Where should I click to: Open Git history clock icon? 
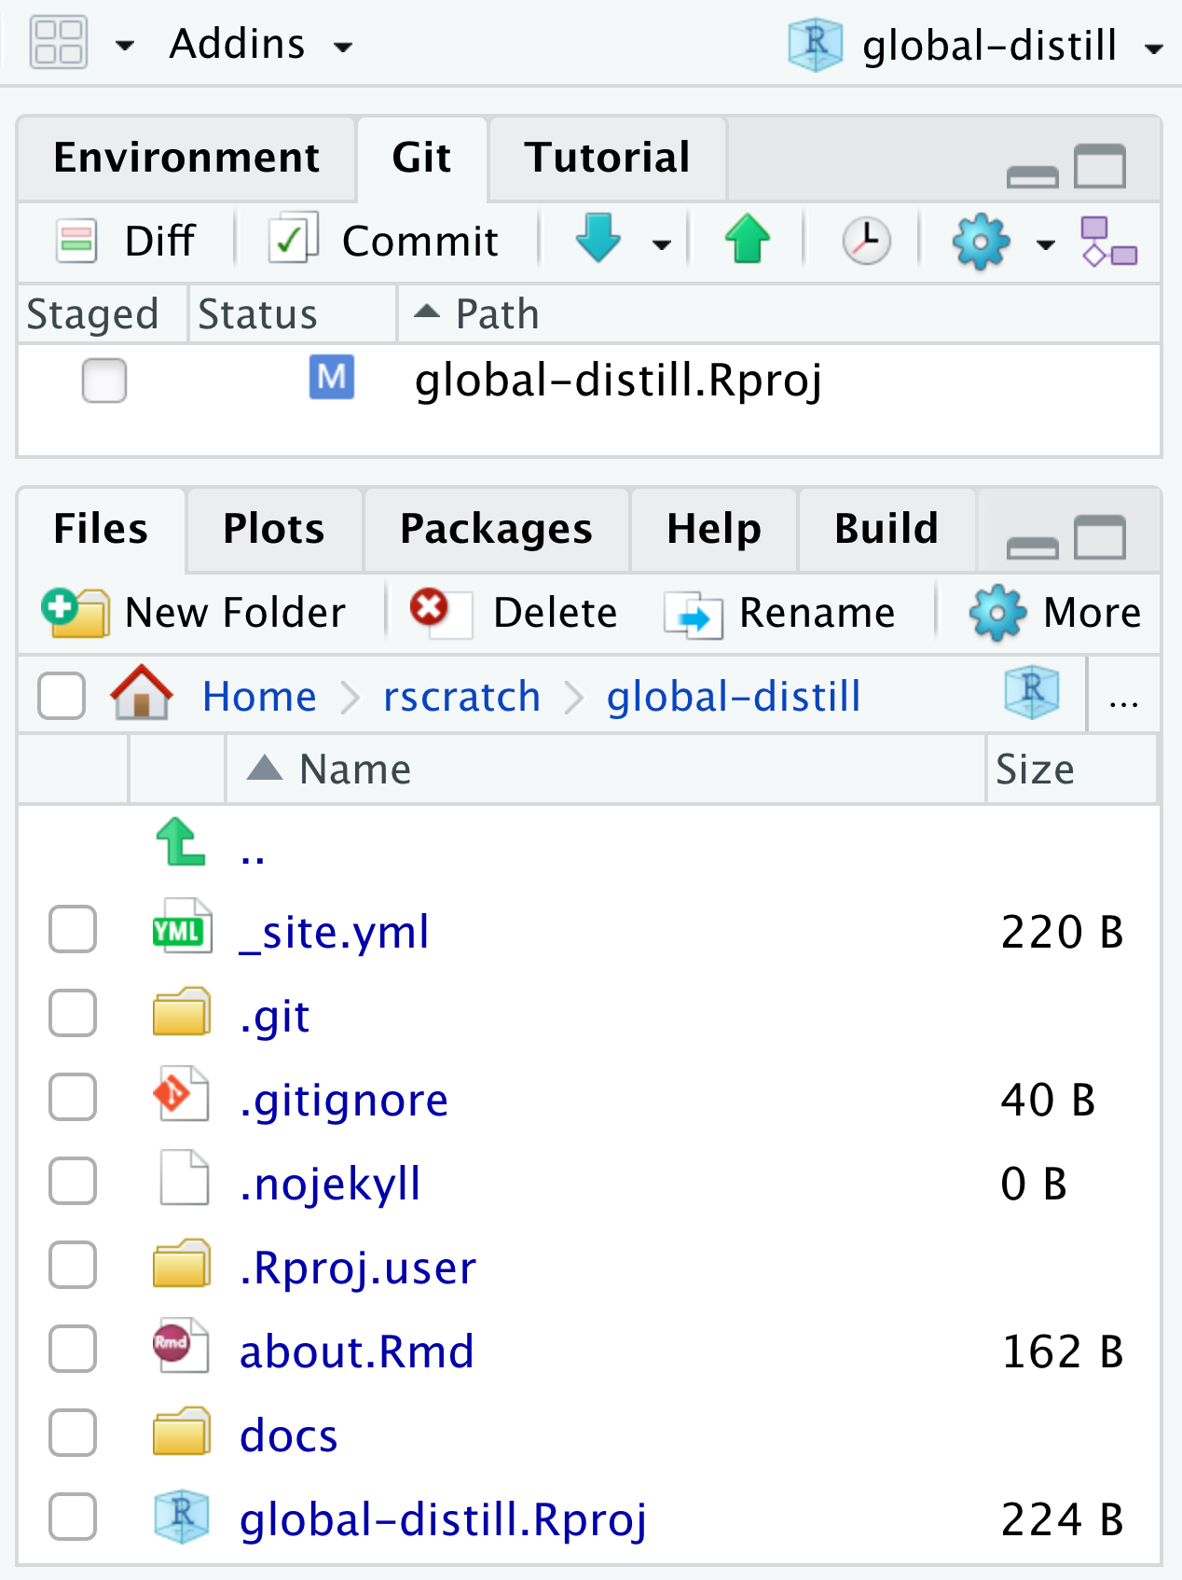866,242
